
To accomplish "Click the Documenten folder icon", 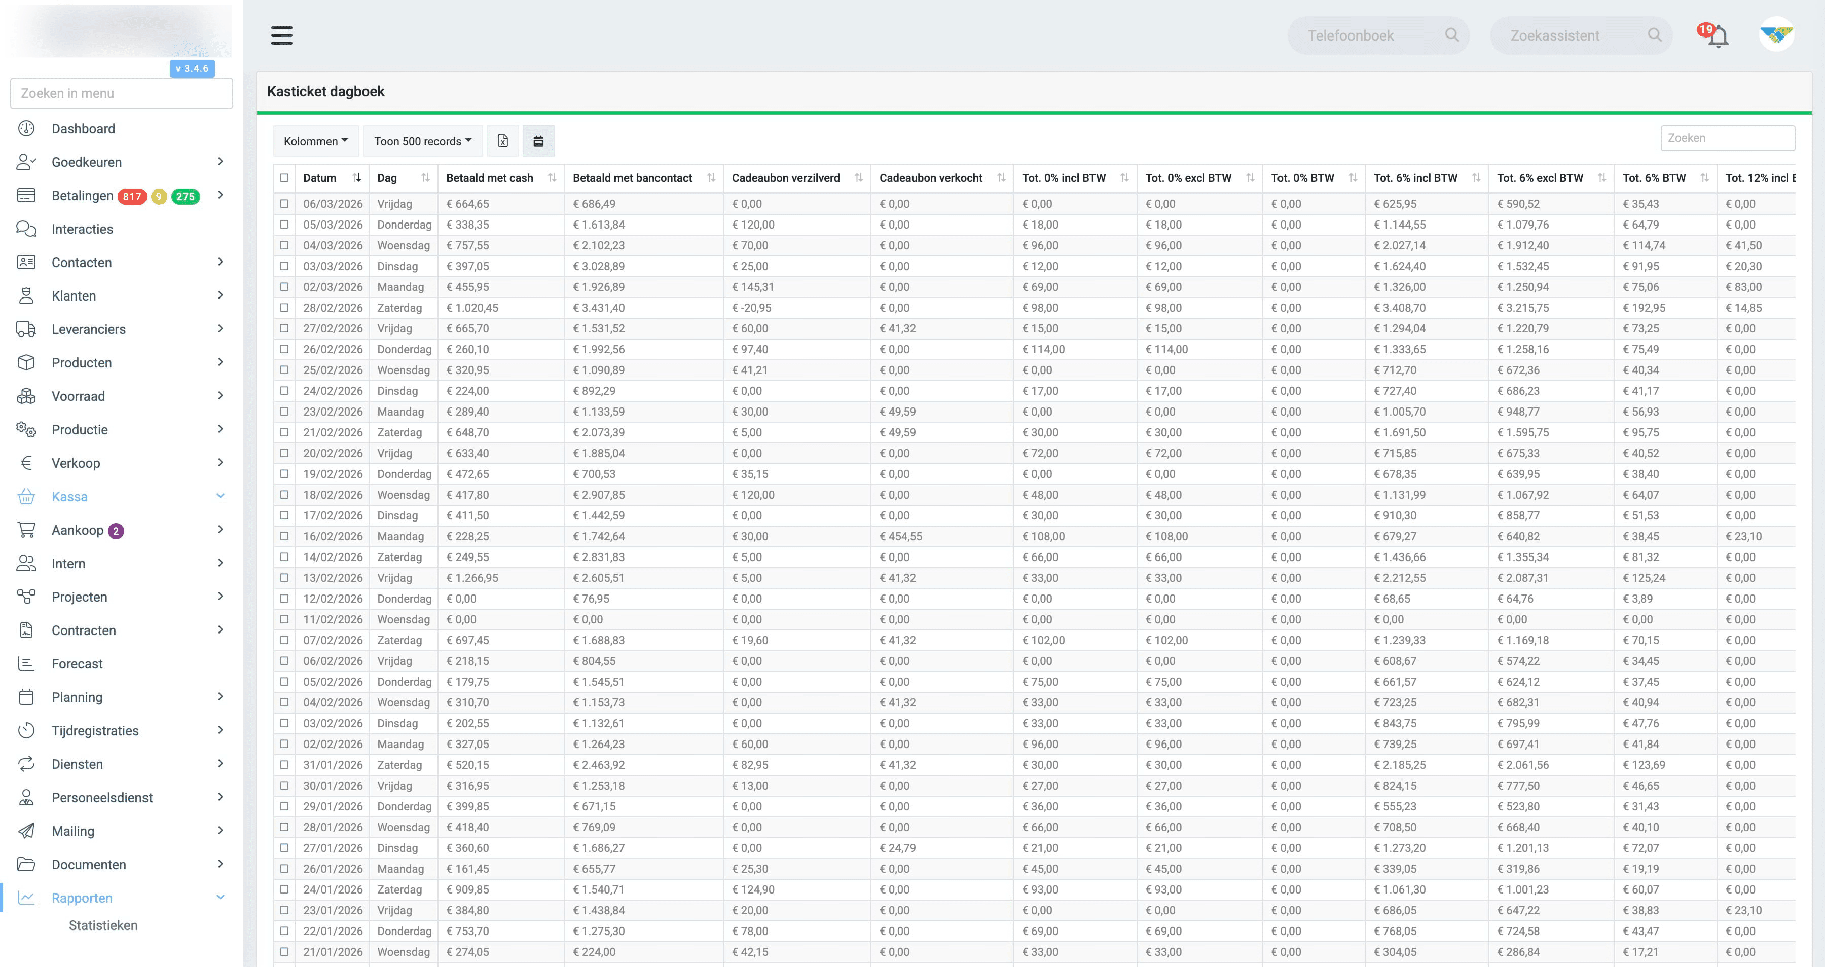I will point(26,864).
